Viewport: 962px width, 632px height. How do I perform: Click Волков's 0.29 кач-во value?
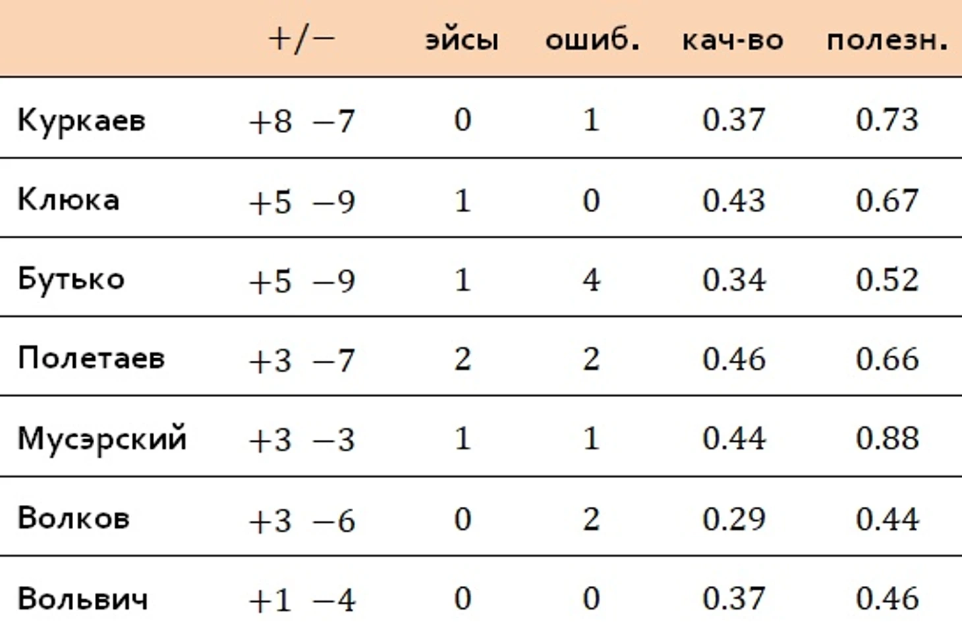tap(733, 519)
